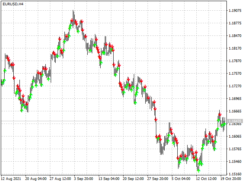Click the 1.17870 price scale label
This screenshot has height=183, width=244.
(x=235, y=61)
